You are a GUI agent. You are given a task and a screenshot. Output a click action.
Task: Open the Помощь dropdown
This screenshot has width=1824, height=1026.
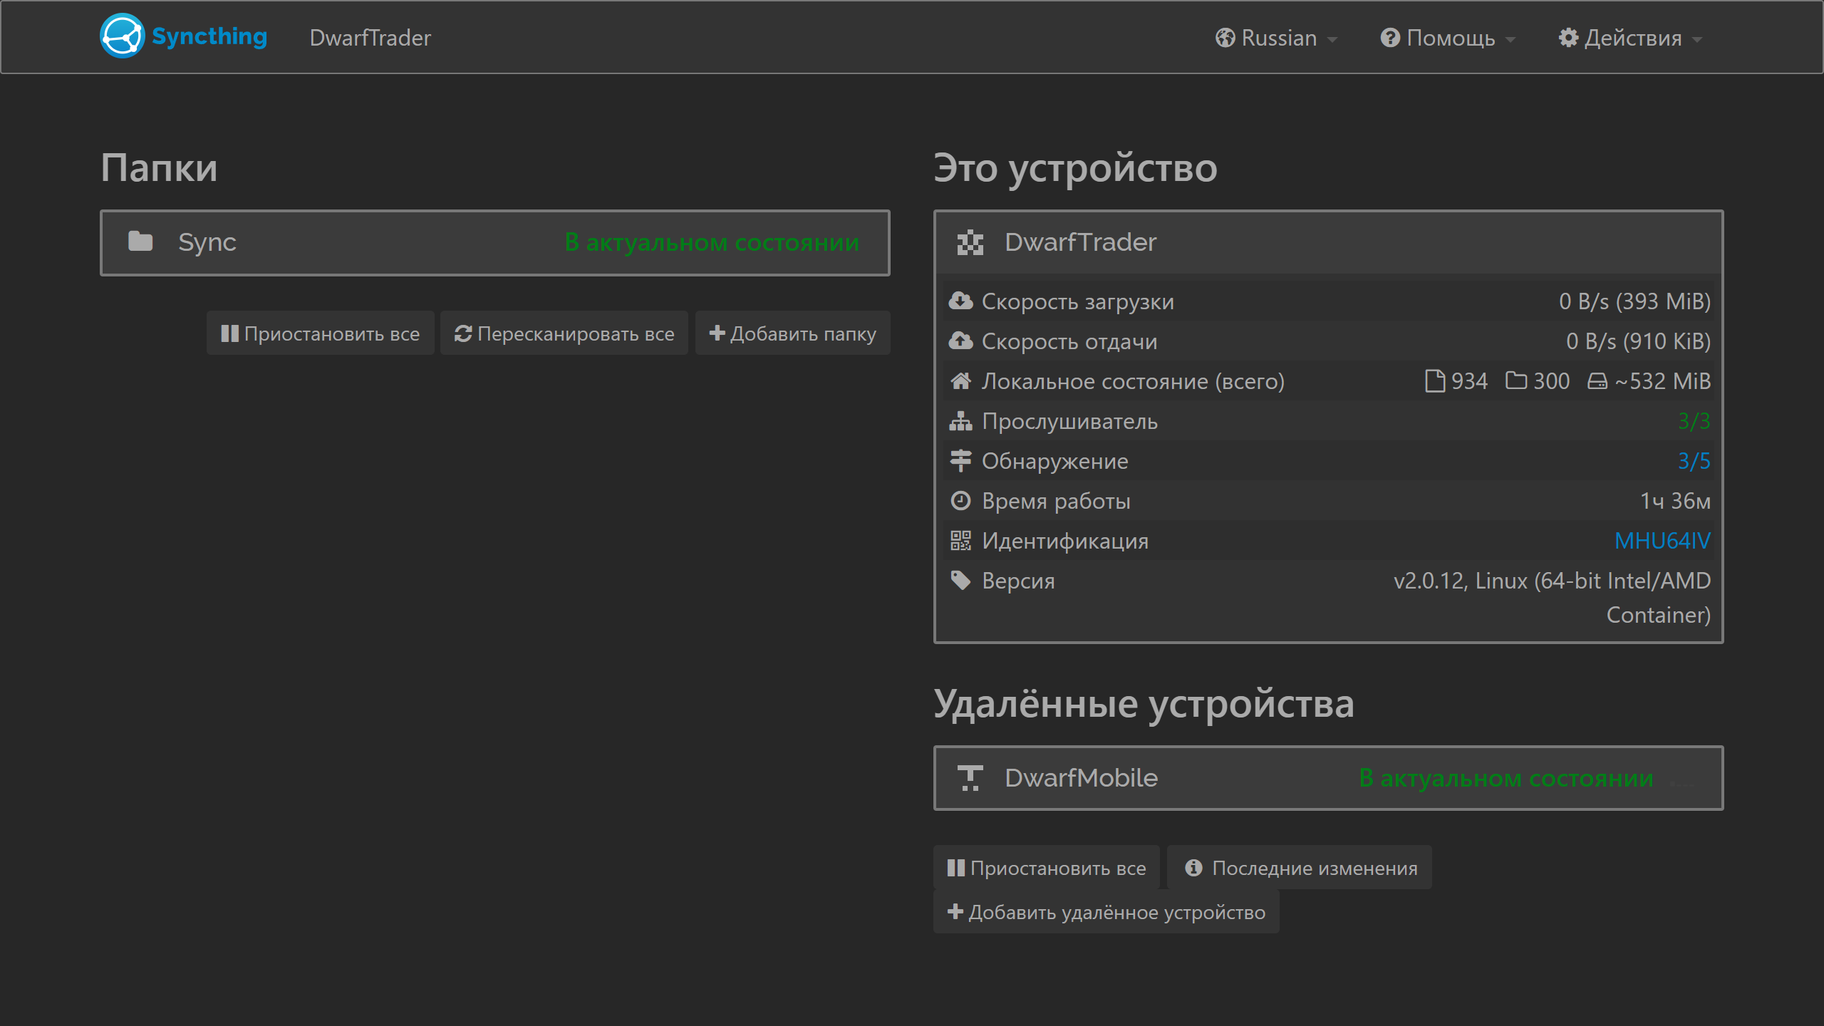[1449, 37]
